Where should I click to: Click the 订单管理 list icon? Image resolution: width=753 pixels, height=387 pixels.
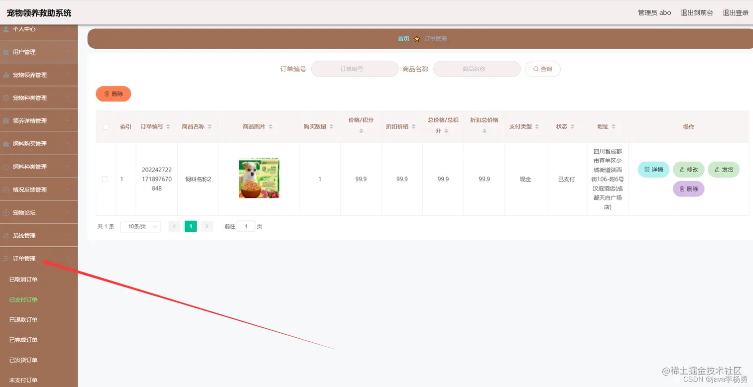pos(6,259)
